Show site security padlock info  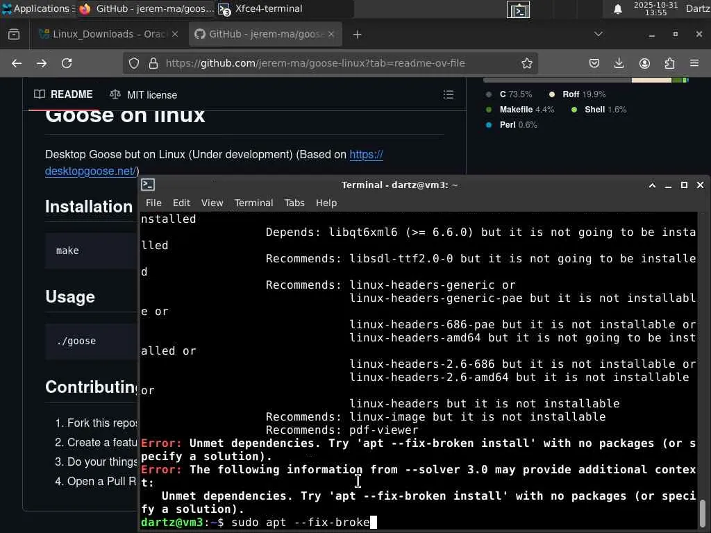point(153,63)
